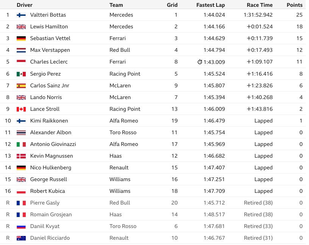Image resolution: width=309 pixels, height=245 pixels.
Task: Select driver name Charles Leclerc
Action: coord(49,62)
